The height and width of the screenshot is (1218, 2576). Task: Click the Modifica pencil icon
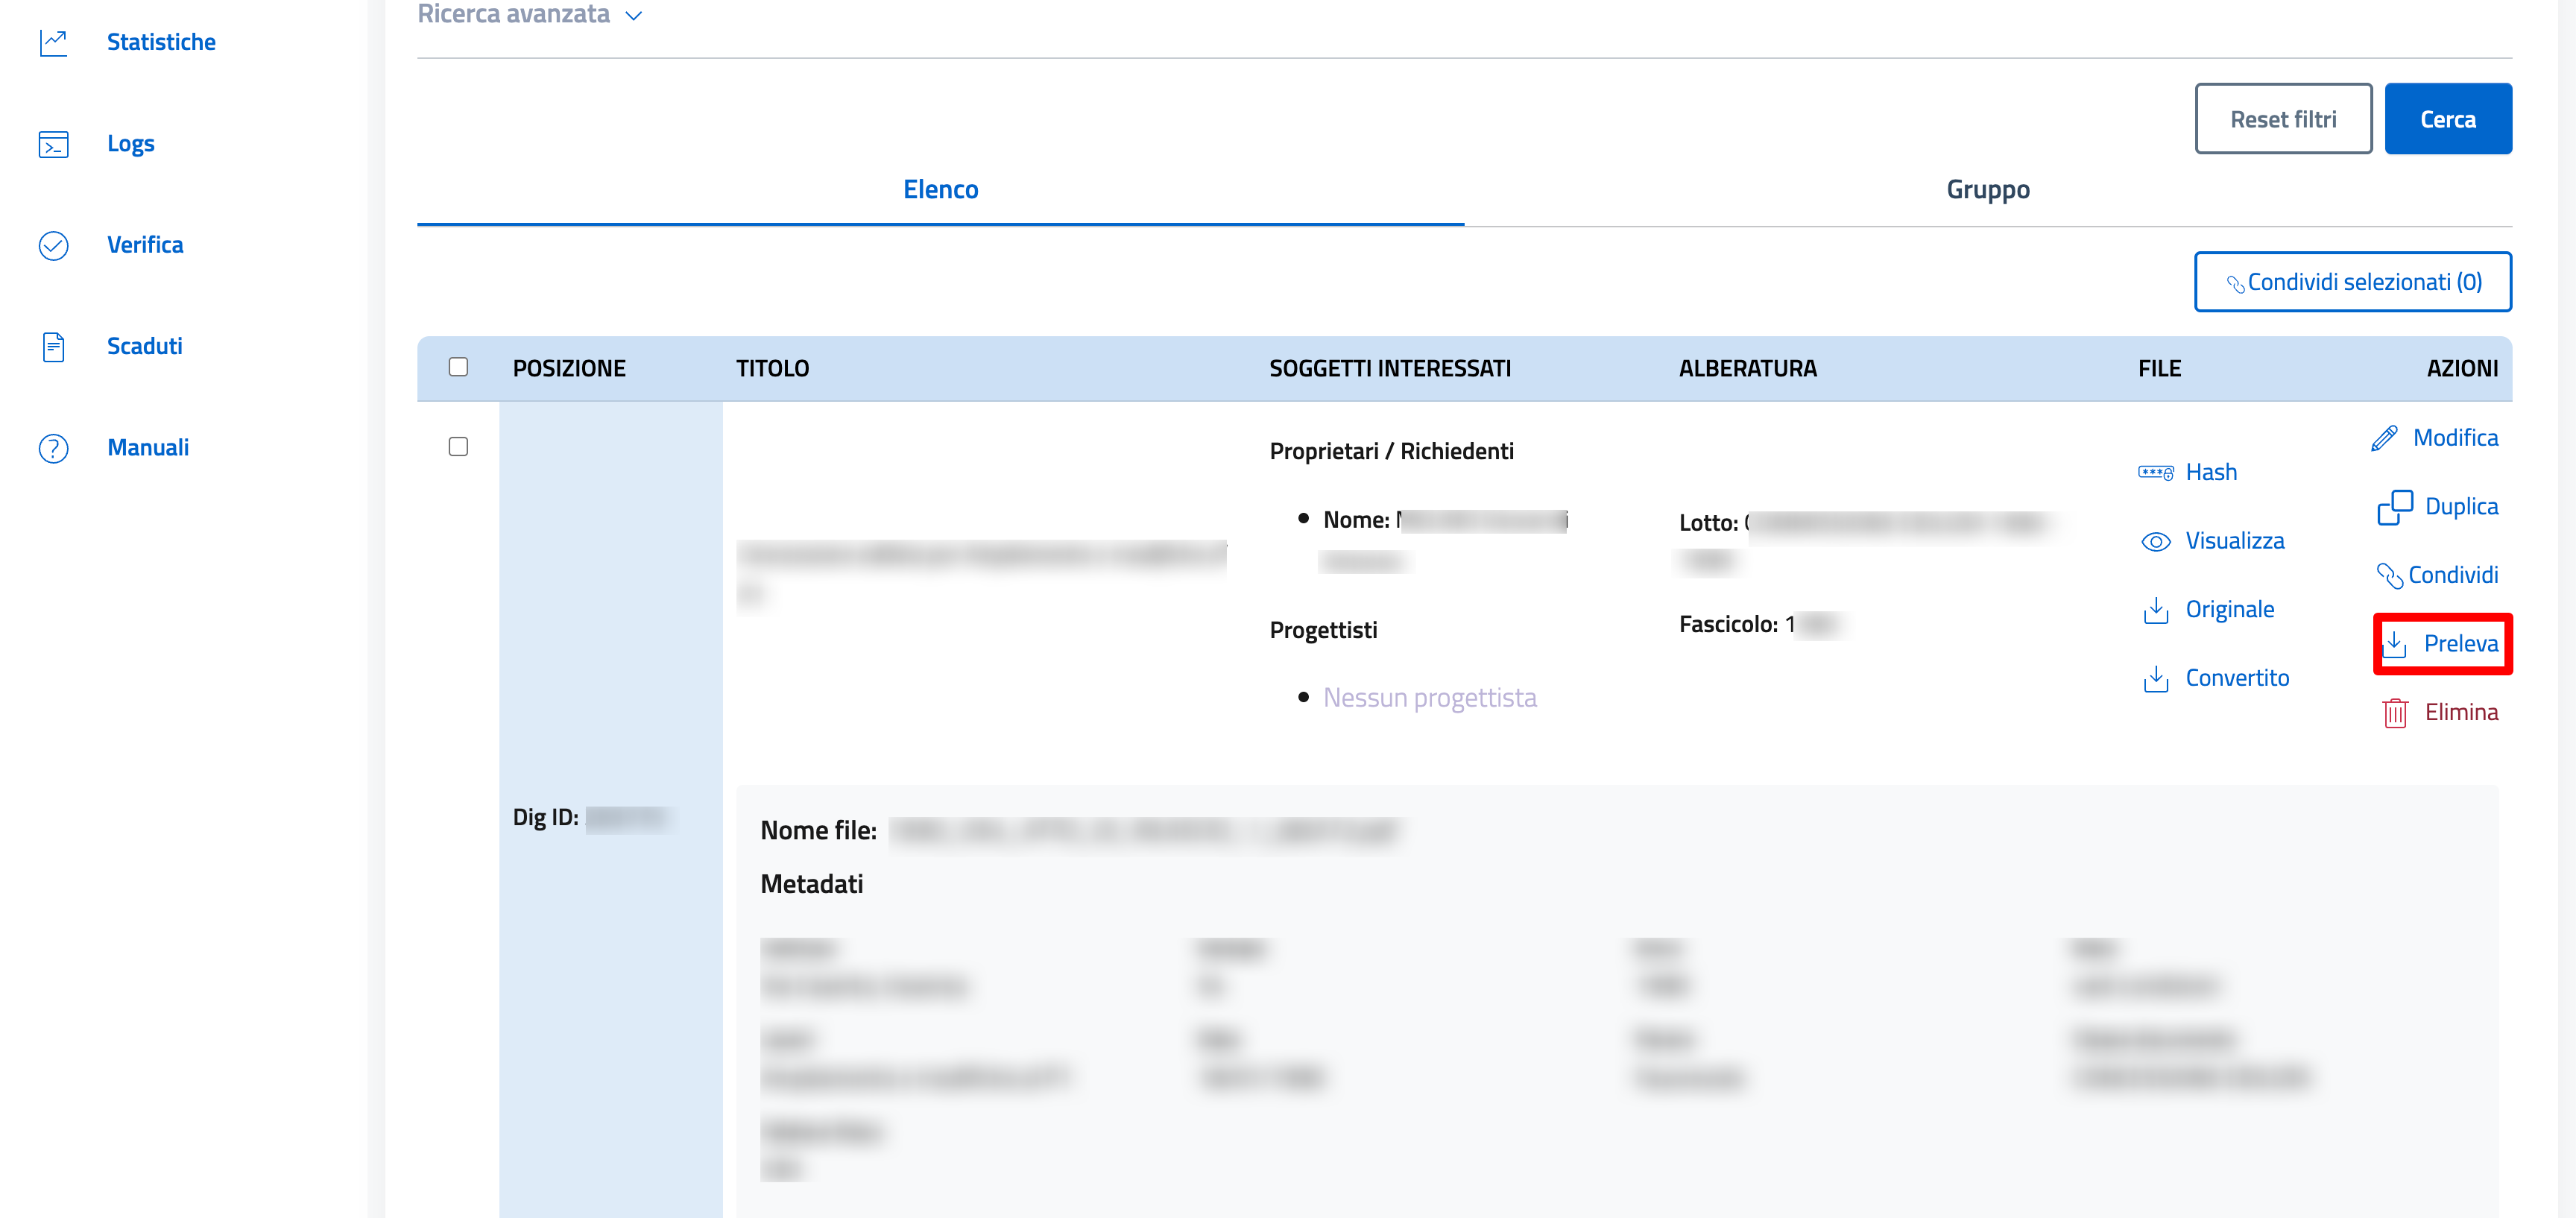coord(2384,438)
